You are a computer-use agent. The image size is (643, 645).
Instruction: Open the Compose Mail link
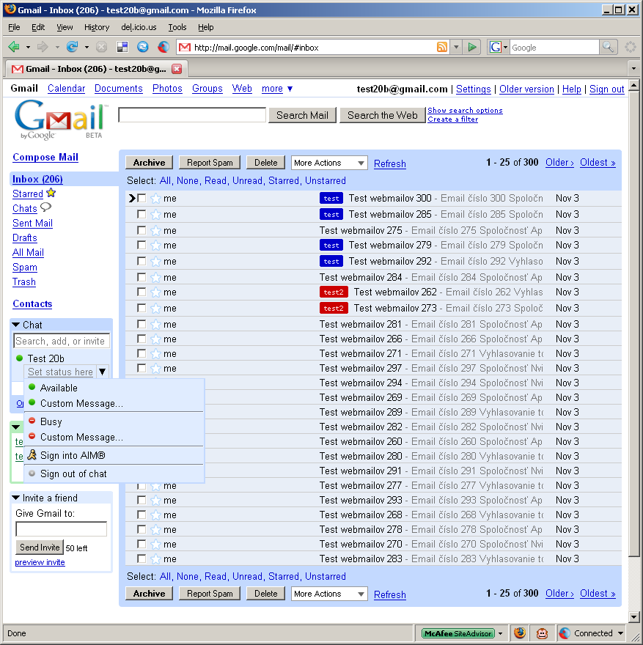(45, 157)
